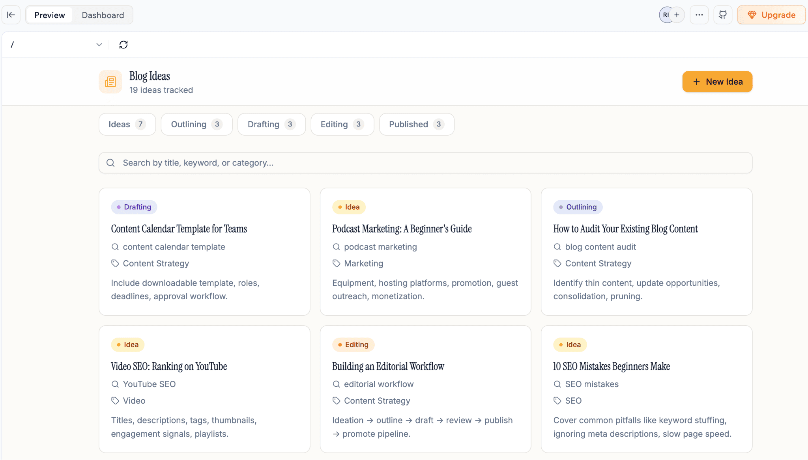808x460 pixels.
Task: Click search icon beside 'editorial workflow'
Action: tap(336, 384)
